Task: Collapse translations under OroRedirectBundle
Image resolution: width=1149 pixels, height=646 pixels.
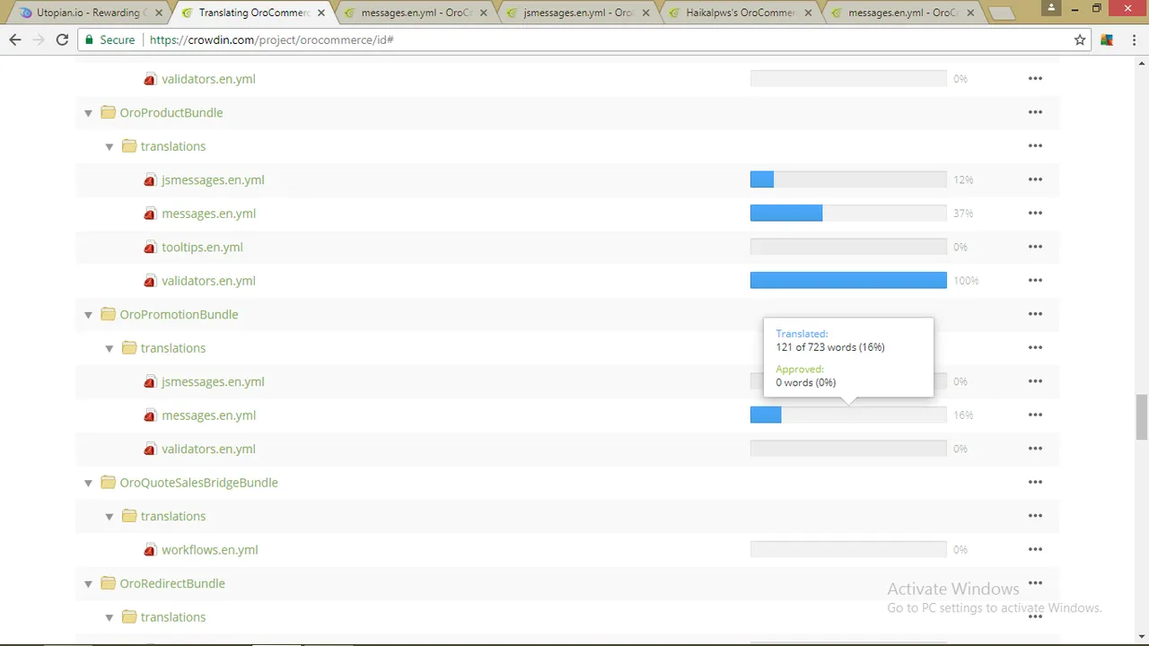Action: (x=110, y=617)
